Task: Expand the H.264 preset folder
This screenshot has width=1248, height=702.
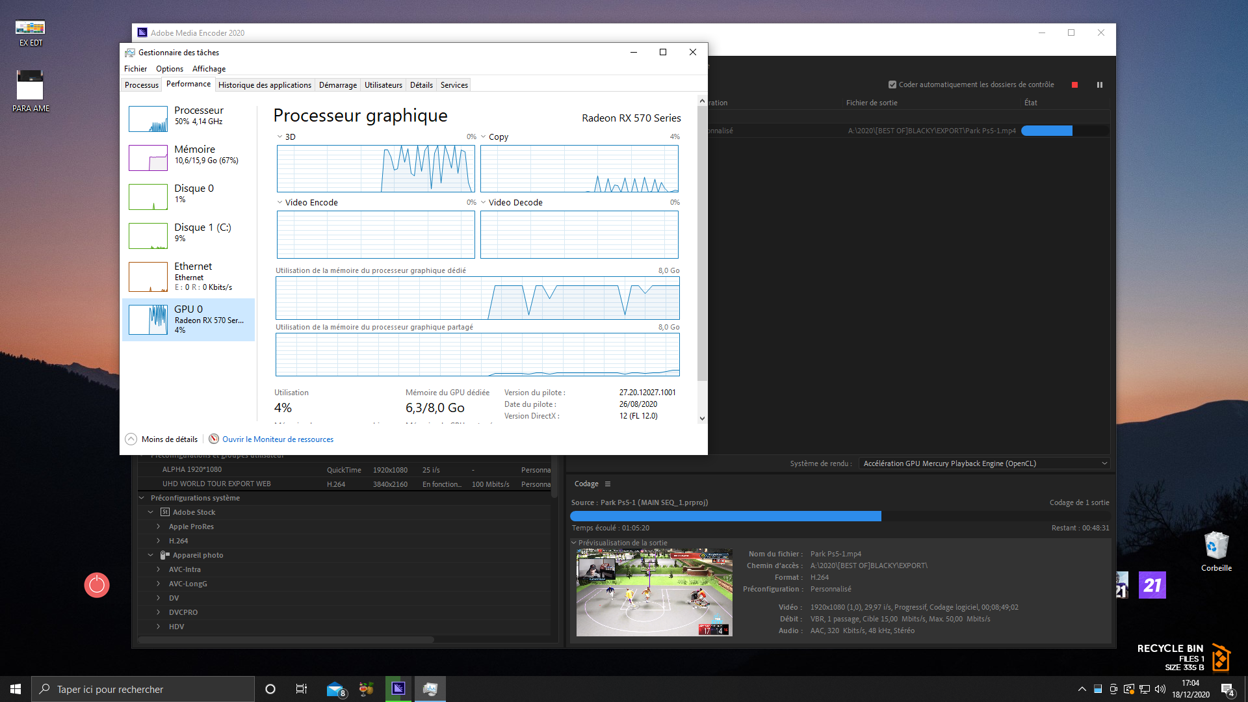Action: click(158, 541)
